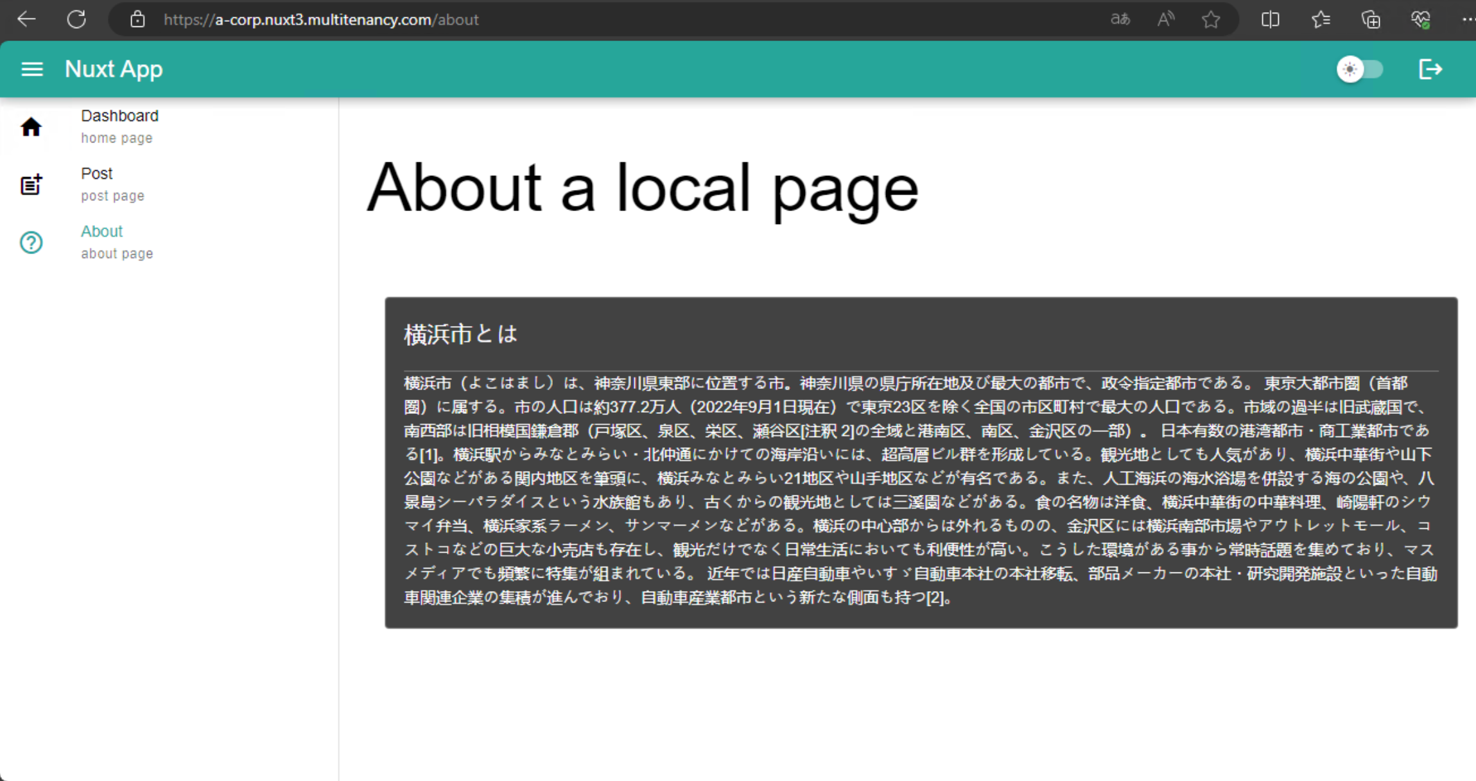Add this page to favorites star
The height and width of the screenshot is (781, 1476).
(1211, 20)
